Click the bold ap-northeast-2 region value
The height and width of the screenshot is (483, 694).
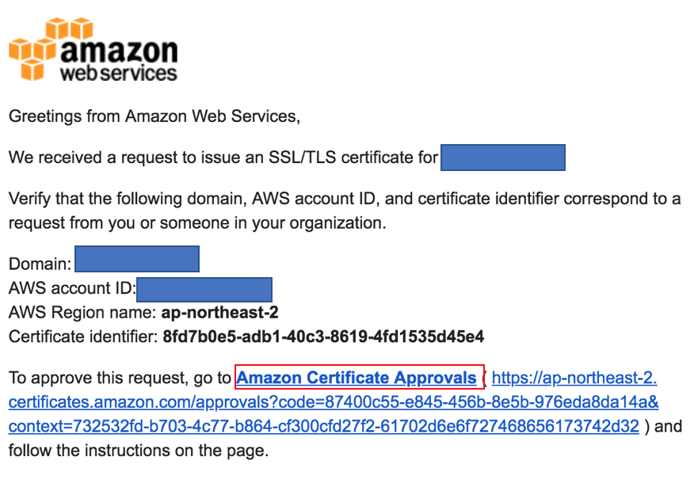tap(220, 312)
